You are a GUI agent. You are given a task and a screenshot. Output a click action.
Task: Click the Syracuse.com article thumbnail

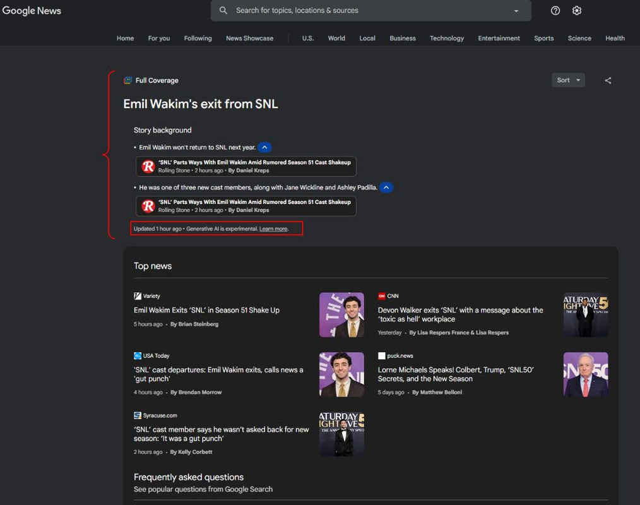(341, 434)
